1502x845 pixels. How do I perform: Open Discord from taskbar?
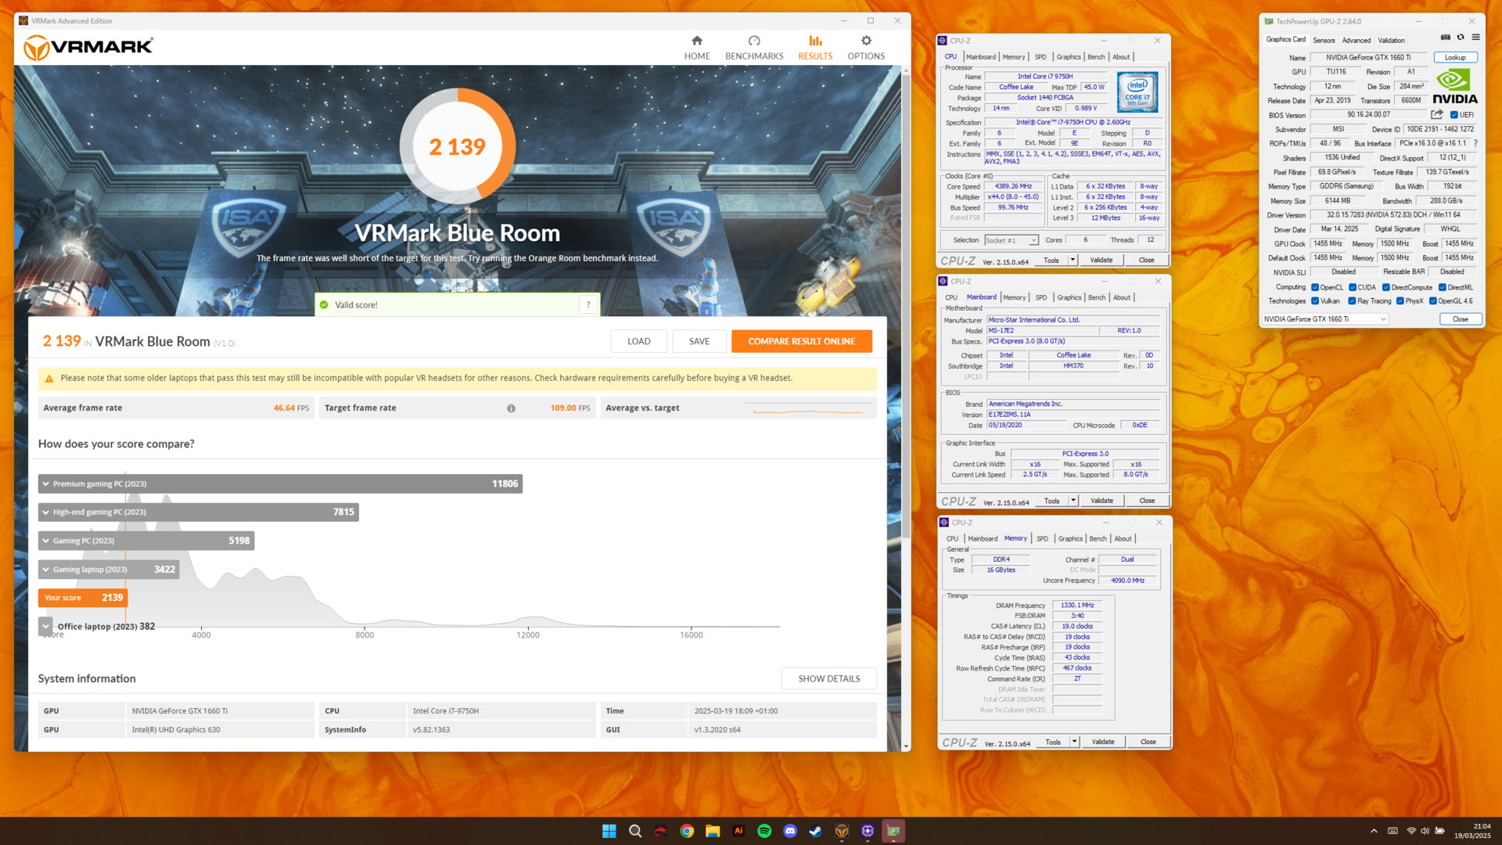pyautogui.click(x=790, y=831)
